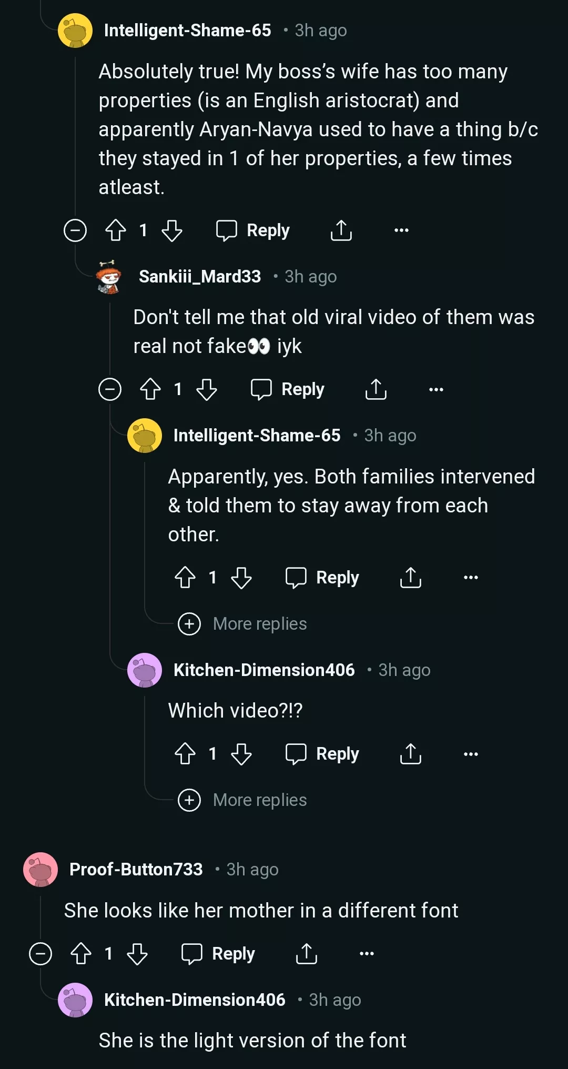Downvote Sankiii_Mard33's viral video comment

[206, 389]
